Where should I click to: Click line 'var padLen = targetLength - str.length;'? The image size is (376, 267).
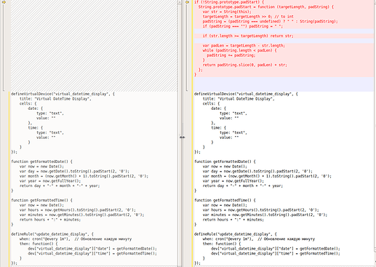[244, 46]
